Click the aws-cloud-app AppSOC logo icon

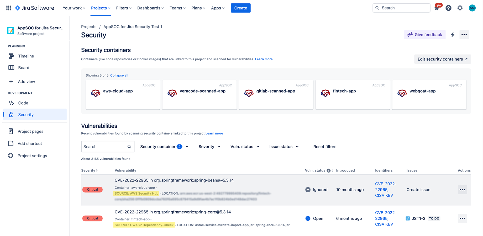(96, 93)
